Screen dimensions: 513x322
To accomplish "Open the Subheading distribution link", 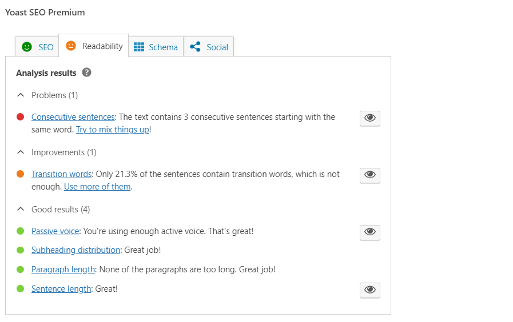I will [x=76, y=250].
